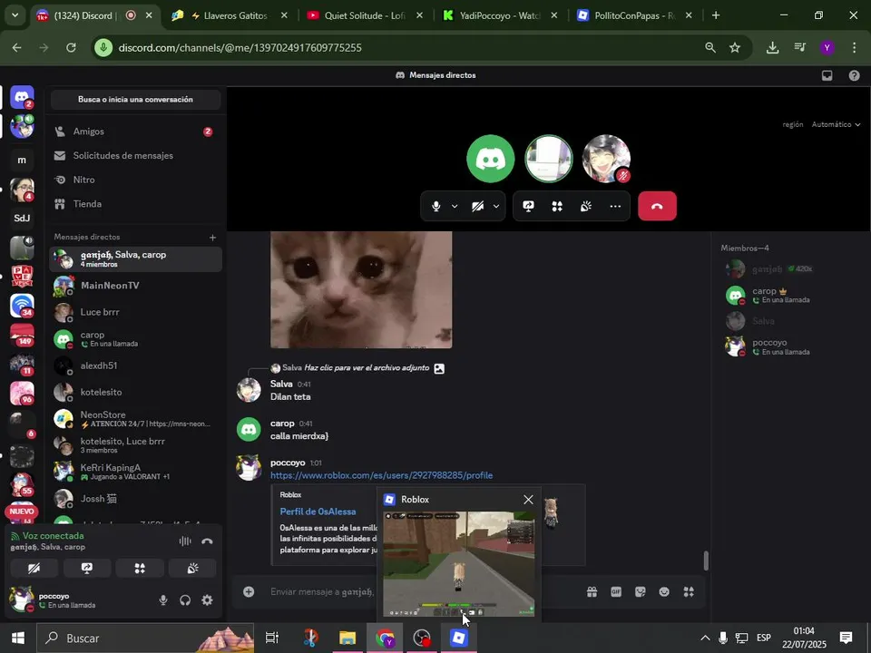Viewport: 871px width, 653px height.
Task: Open the region Automático dropdown
Action: [x=836, y=124]
